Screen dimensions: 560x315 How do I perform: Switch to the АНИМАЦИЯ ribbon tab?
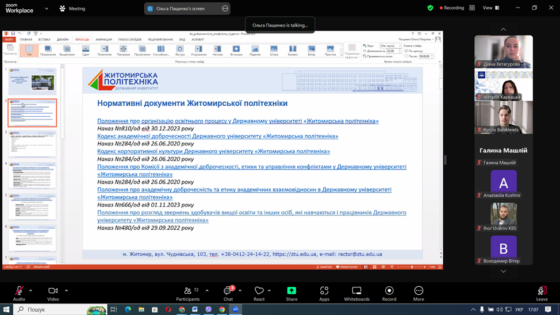click(x=103, y=40)
